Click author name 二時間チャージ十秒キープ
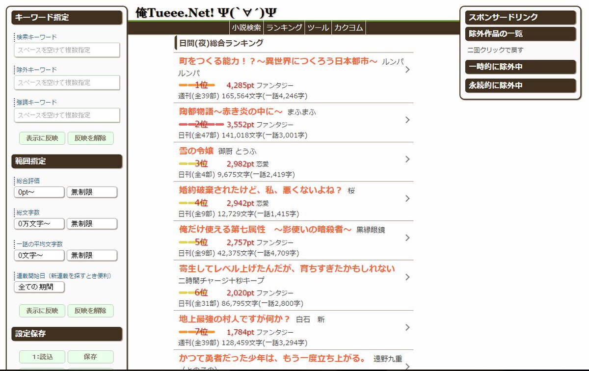The width and height of the screenshot is (589, 371). pos(221,280)
